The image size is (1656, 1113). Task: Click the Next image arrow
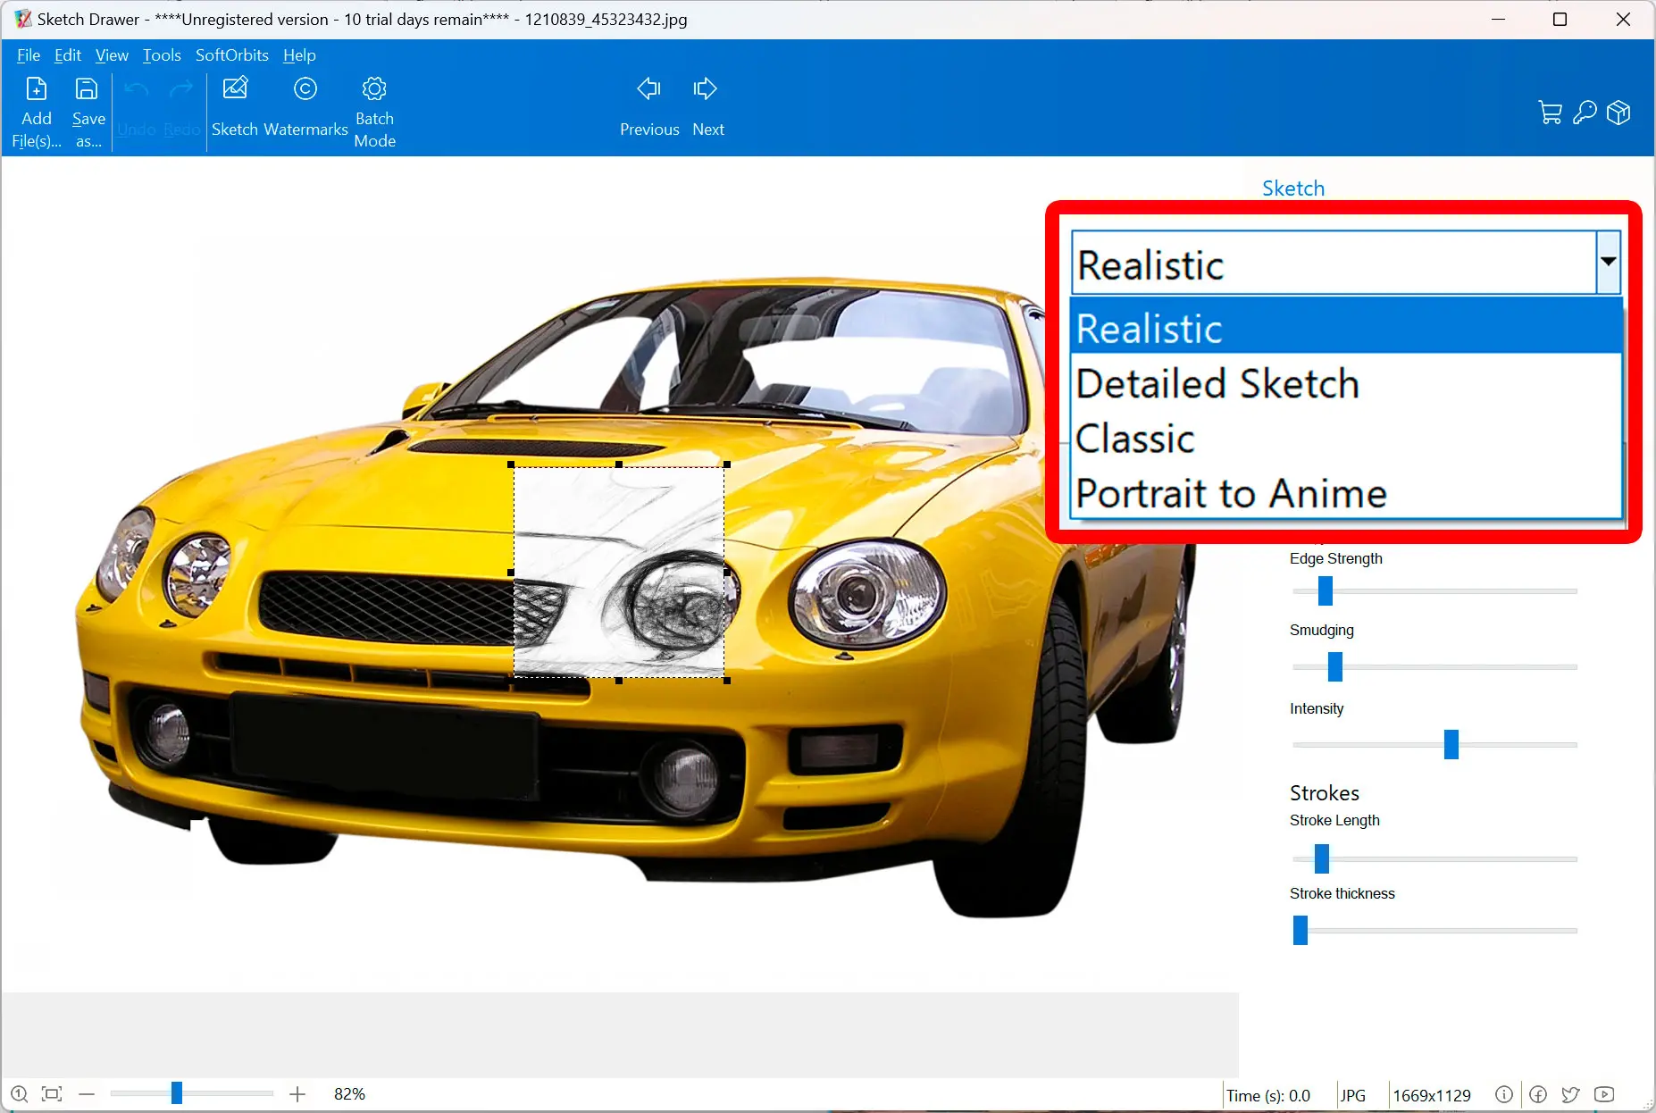click(705, 88)
